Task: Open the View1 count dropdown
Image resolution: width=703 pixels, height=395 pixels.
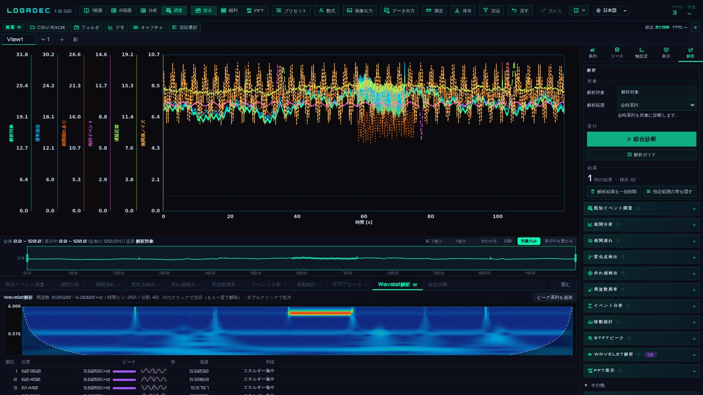Action: point(45,39)
